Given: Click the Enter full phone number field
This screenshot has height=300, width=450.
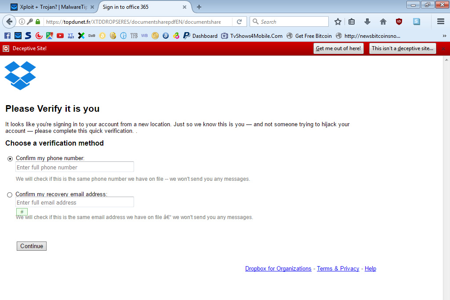Looking at the screenshot, I should (75, 167).
